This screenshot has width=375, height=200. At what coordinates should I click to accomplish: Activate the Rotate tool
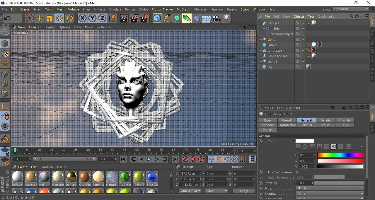pyautogui.click(x=59, y=18)
